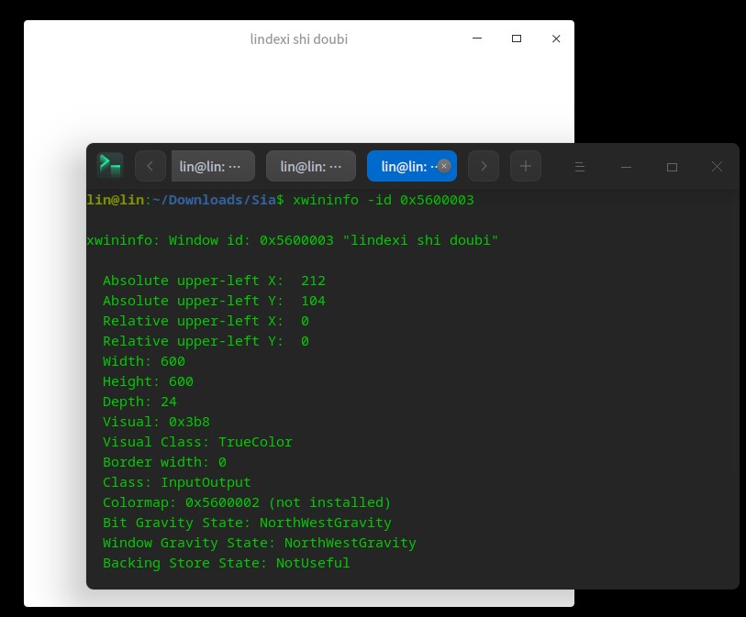Open the terminal hamburger menu
746x617 pixels.
pos(580,166)
